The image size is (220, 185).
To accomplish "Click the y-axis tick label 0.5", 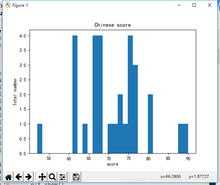I will (23, 139).
